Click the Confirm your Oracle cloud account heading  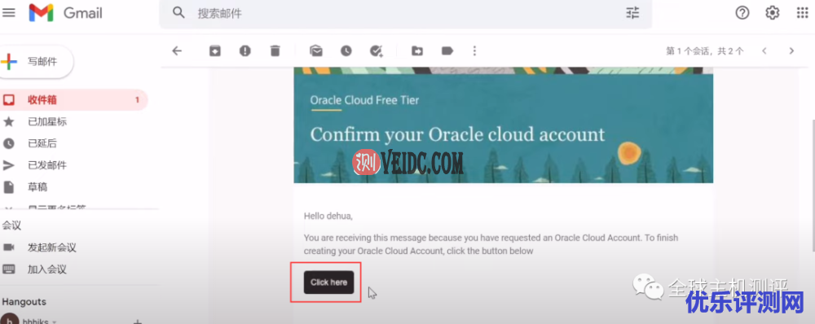pyautogui.click(x=457, y=134)
